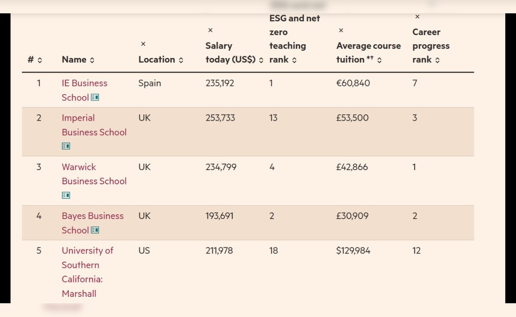This screenshot has width=516, height=317.
Task: Click Warwick Business School profile icon
Action: click(66, 195)
